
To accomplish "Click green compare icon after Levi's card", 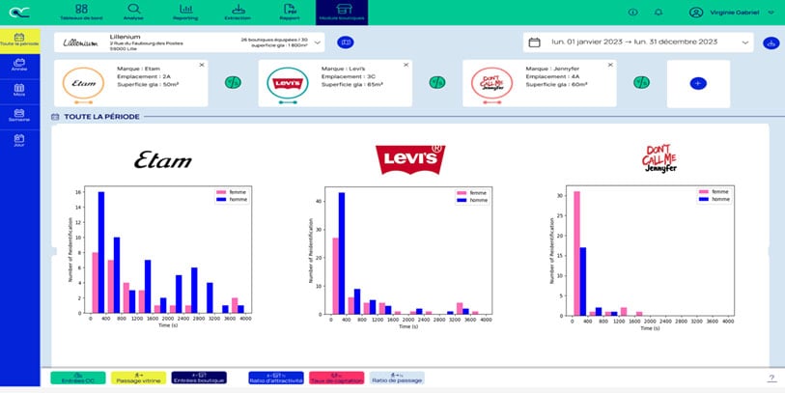I will [437, 83].
